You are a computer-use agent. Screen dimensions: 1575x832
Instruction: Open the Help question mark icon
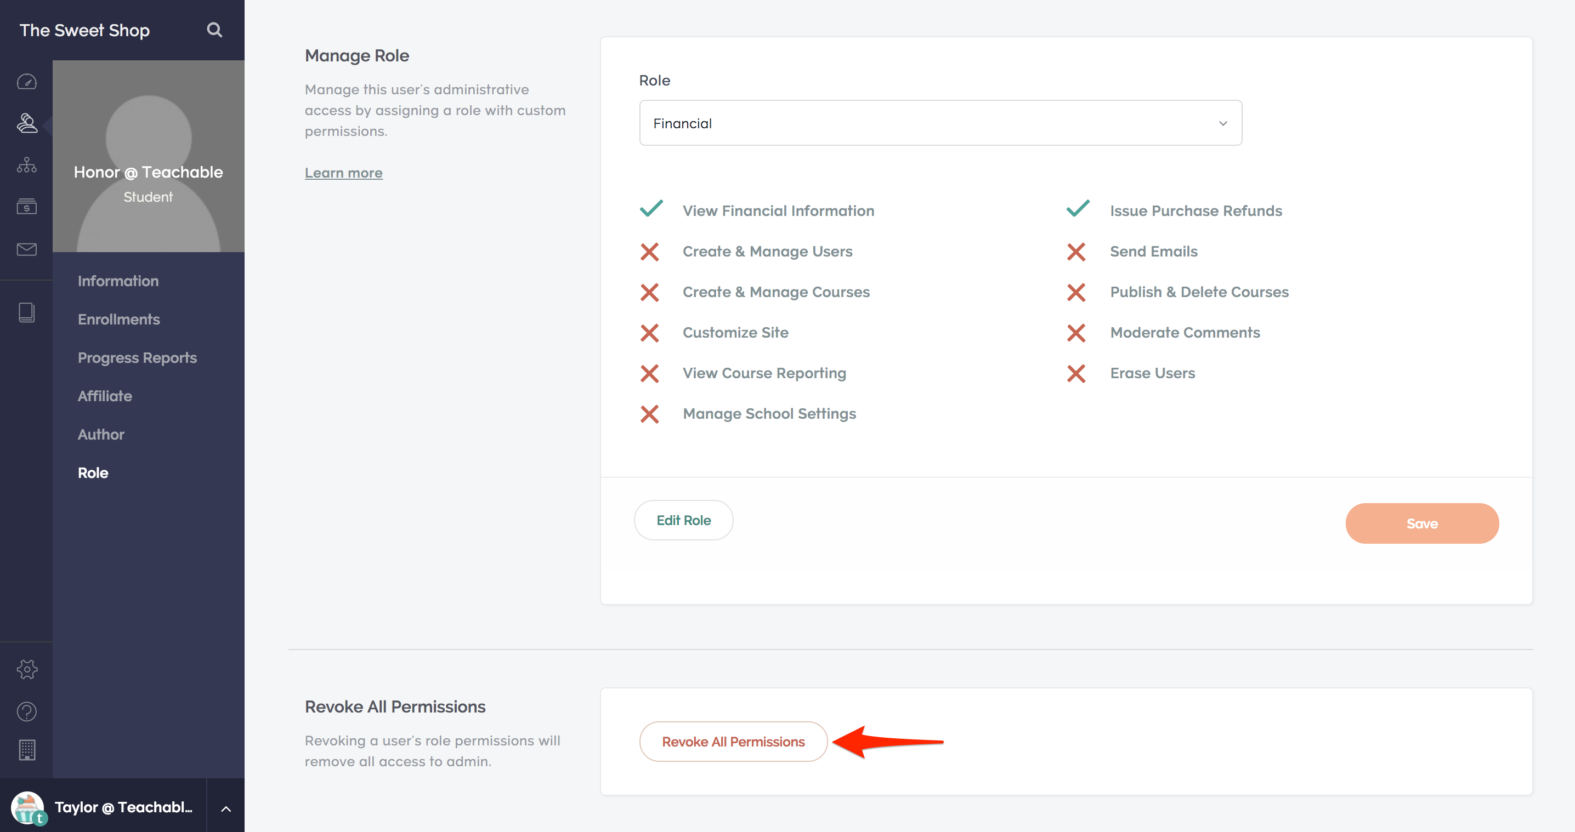click(26, 711)
